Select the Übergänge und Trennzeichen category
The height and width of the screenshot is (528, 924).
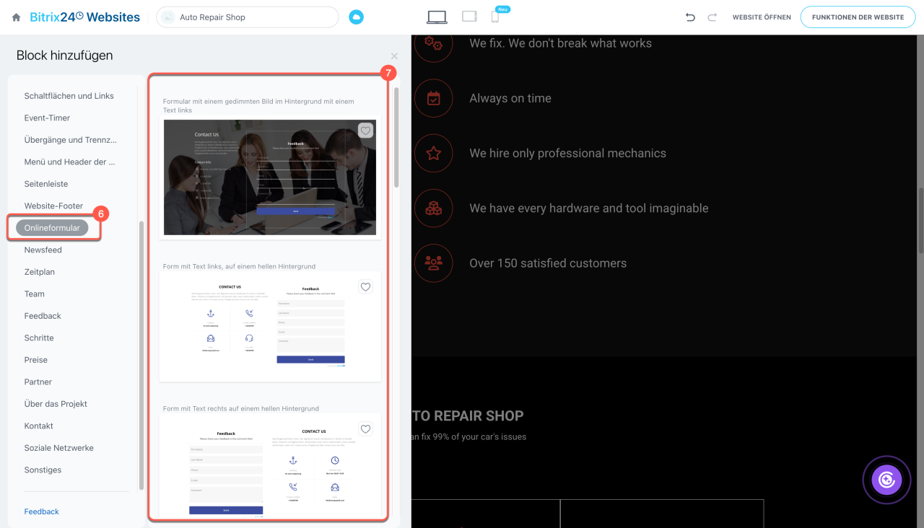[x=71, y=140]
